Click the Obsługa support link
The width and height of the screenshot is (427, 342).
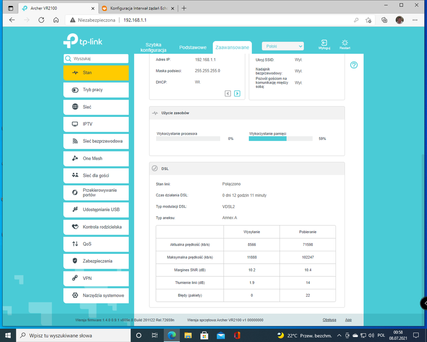[x=329, y=320]
